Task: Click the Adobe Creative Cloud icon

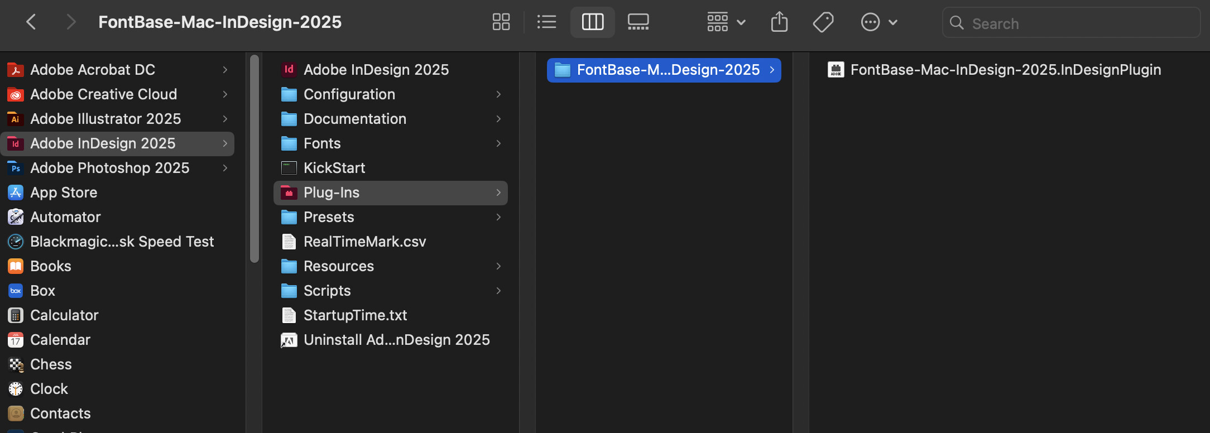Action: (x=16, y=94)
